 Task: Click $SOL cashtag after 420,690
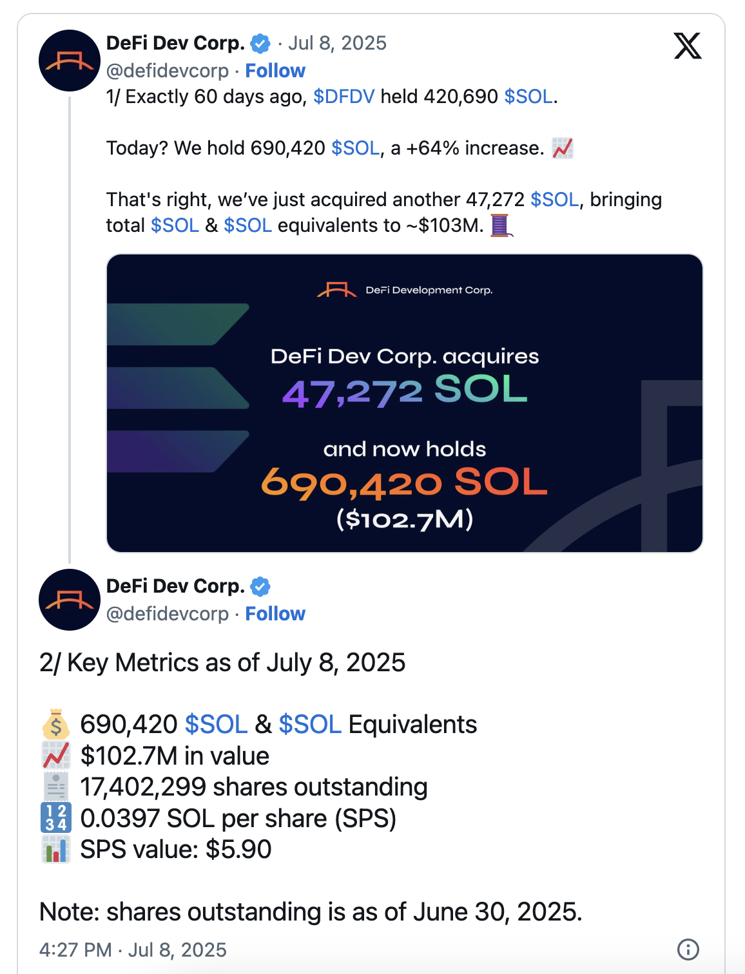(x=528, y=97)
